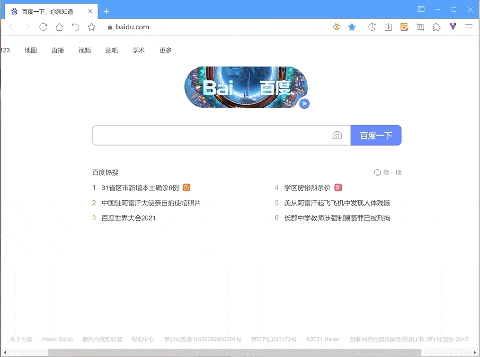480x357 pixels.
Task: Open the 关于百度 footer link
Action: [21, 339]
